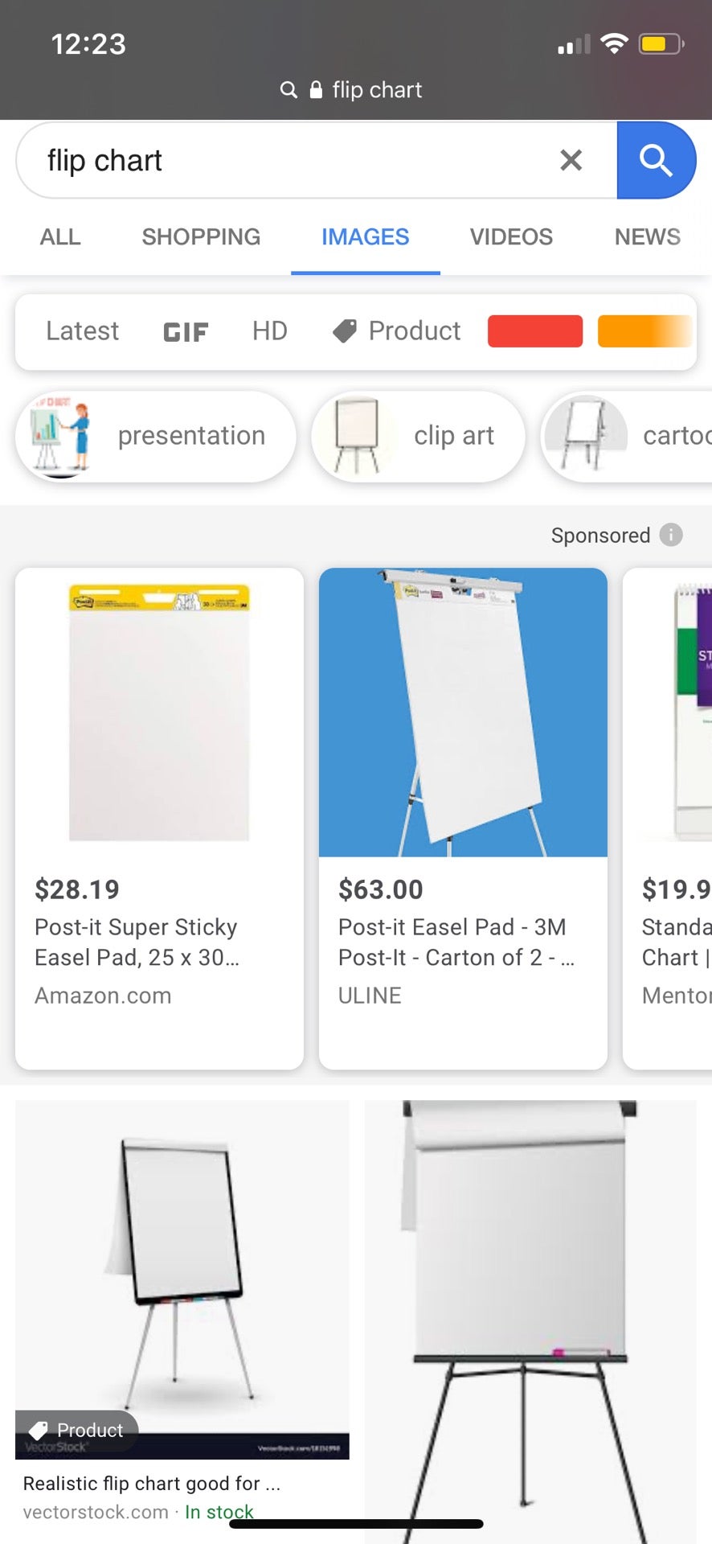Screen dimensions: 712x1544
Task: Select the presentation suggestion chip
Action: [156, 436]
